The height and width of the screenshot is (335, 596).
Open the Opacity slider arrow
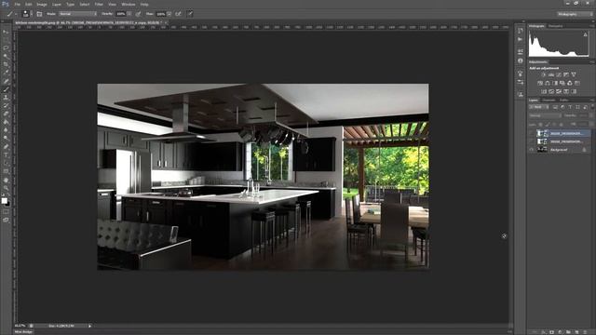click(129, 14)
